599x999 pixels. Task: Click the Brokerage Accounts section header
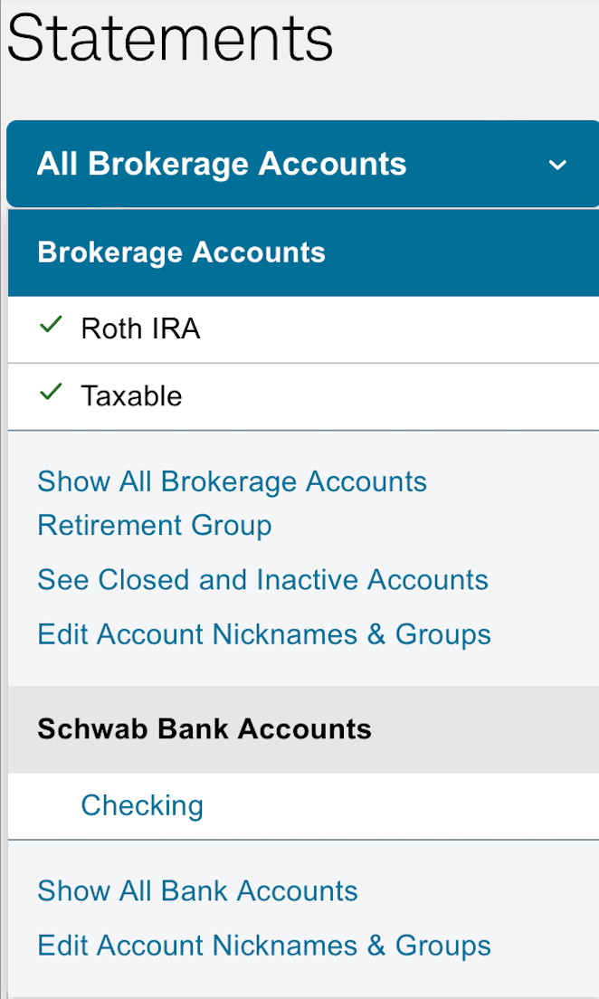[x=181, y=252]
